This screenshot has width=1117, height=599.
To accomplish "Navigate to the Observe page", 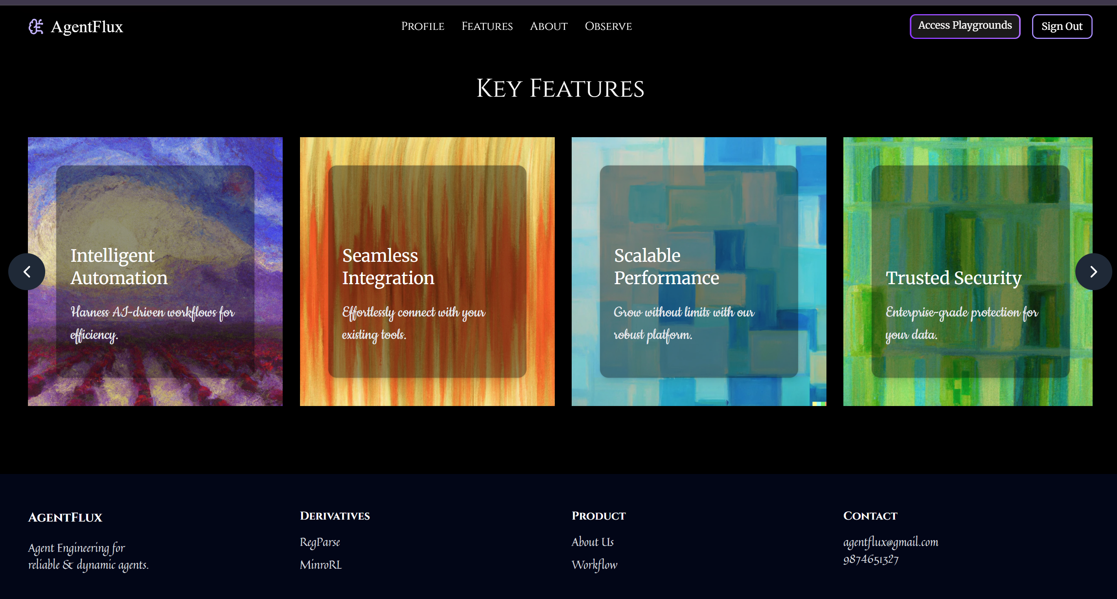I will point(608,26).
